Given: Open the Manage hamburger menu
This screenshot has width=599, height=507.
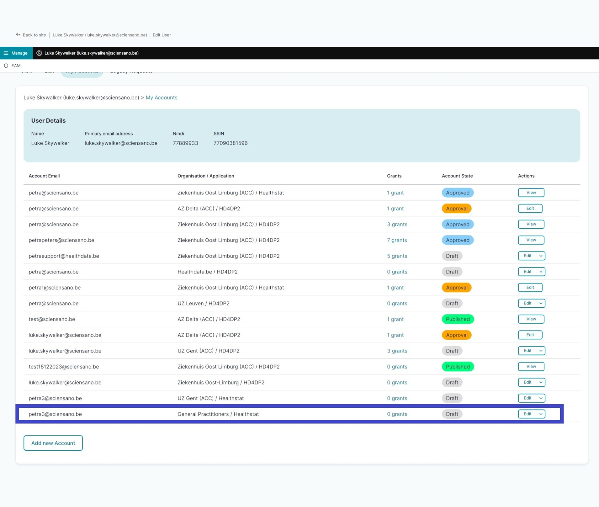Looking at the screenshot, I should pos(6,53).
